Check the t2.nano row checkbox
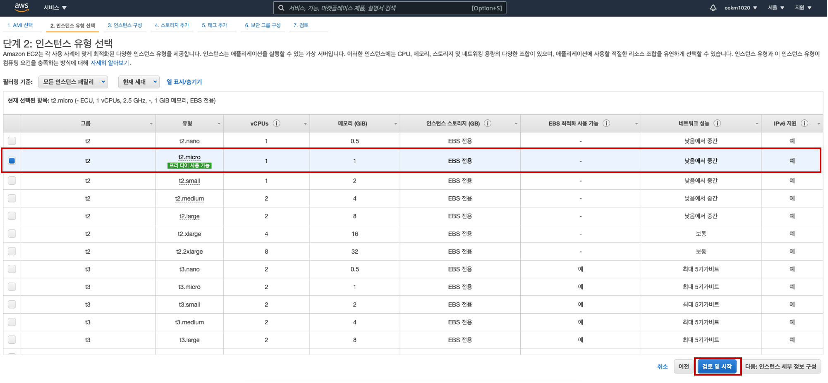828x383 pixels. 12,141
